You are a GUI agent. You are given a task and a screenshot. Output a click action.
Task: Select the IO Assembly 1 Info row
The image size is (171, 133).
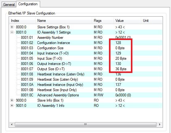point(86,106)
